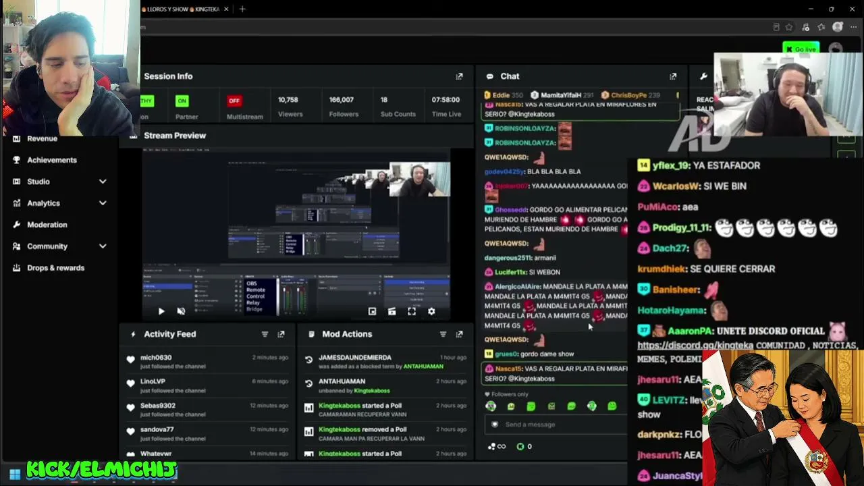Open the Moderation page
This screenshot has height=486, width=864.
coord(47,225)
